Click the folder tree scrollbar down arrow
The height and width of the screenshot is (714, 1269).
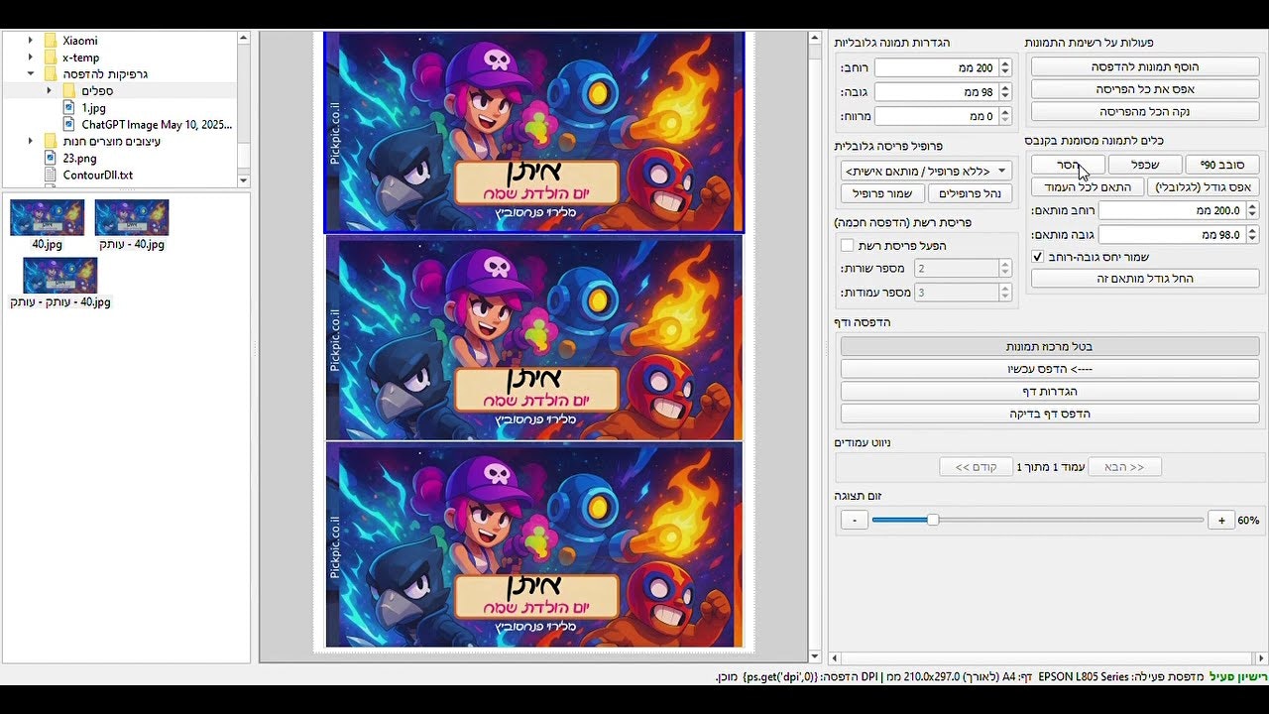(x=244, y=180)
